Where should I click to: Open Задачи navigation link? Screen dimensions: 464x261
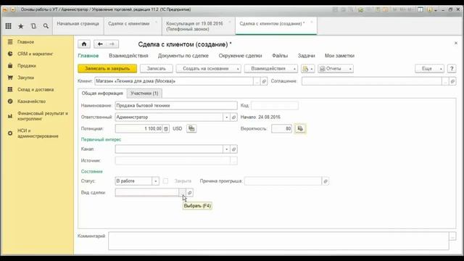pos(306,56)
